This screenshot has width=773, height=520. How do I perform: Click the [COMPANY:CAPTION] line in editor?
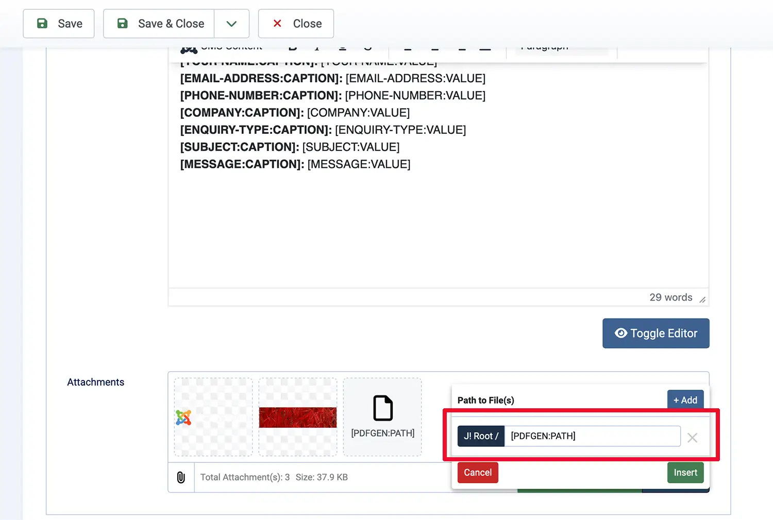[295, 113]
